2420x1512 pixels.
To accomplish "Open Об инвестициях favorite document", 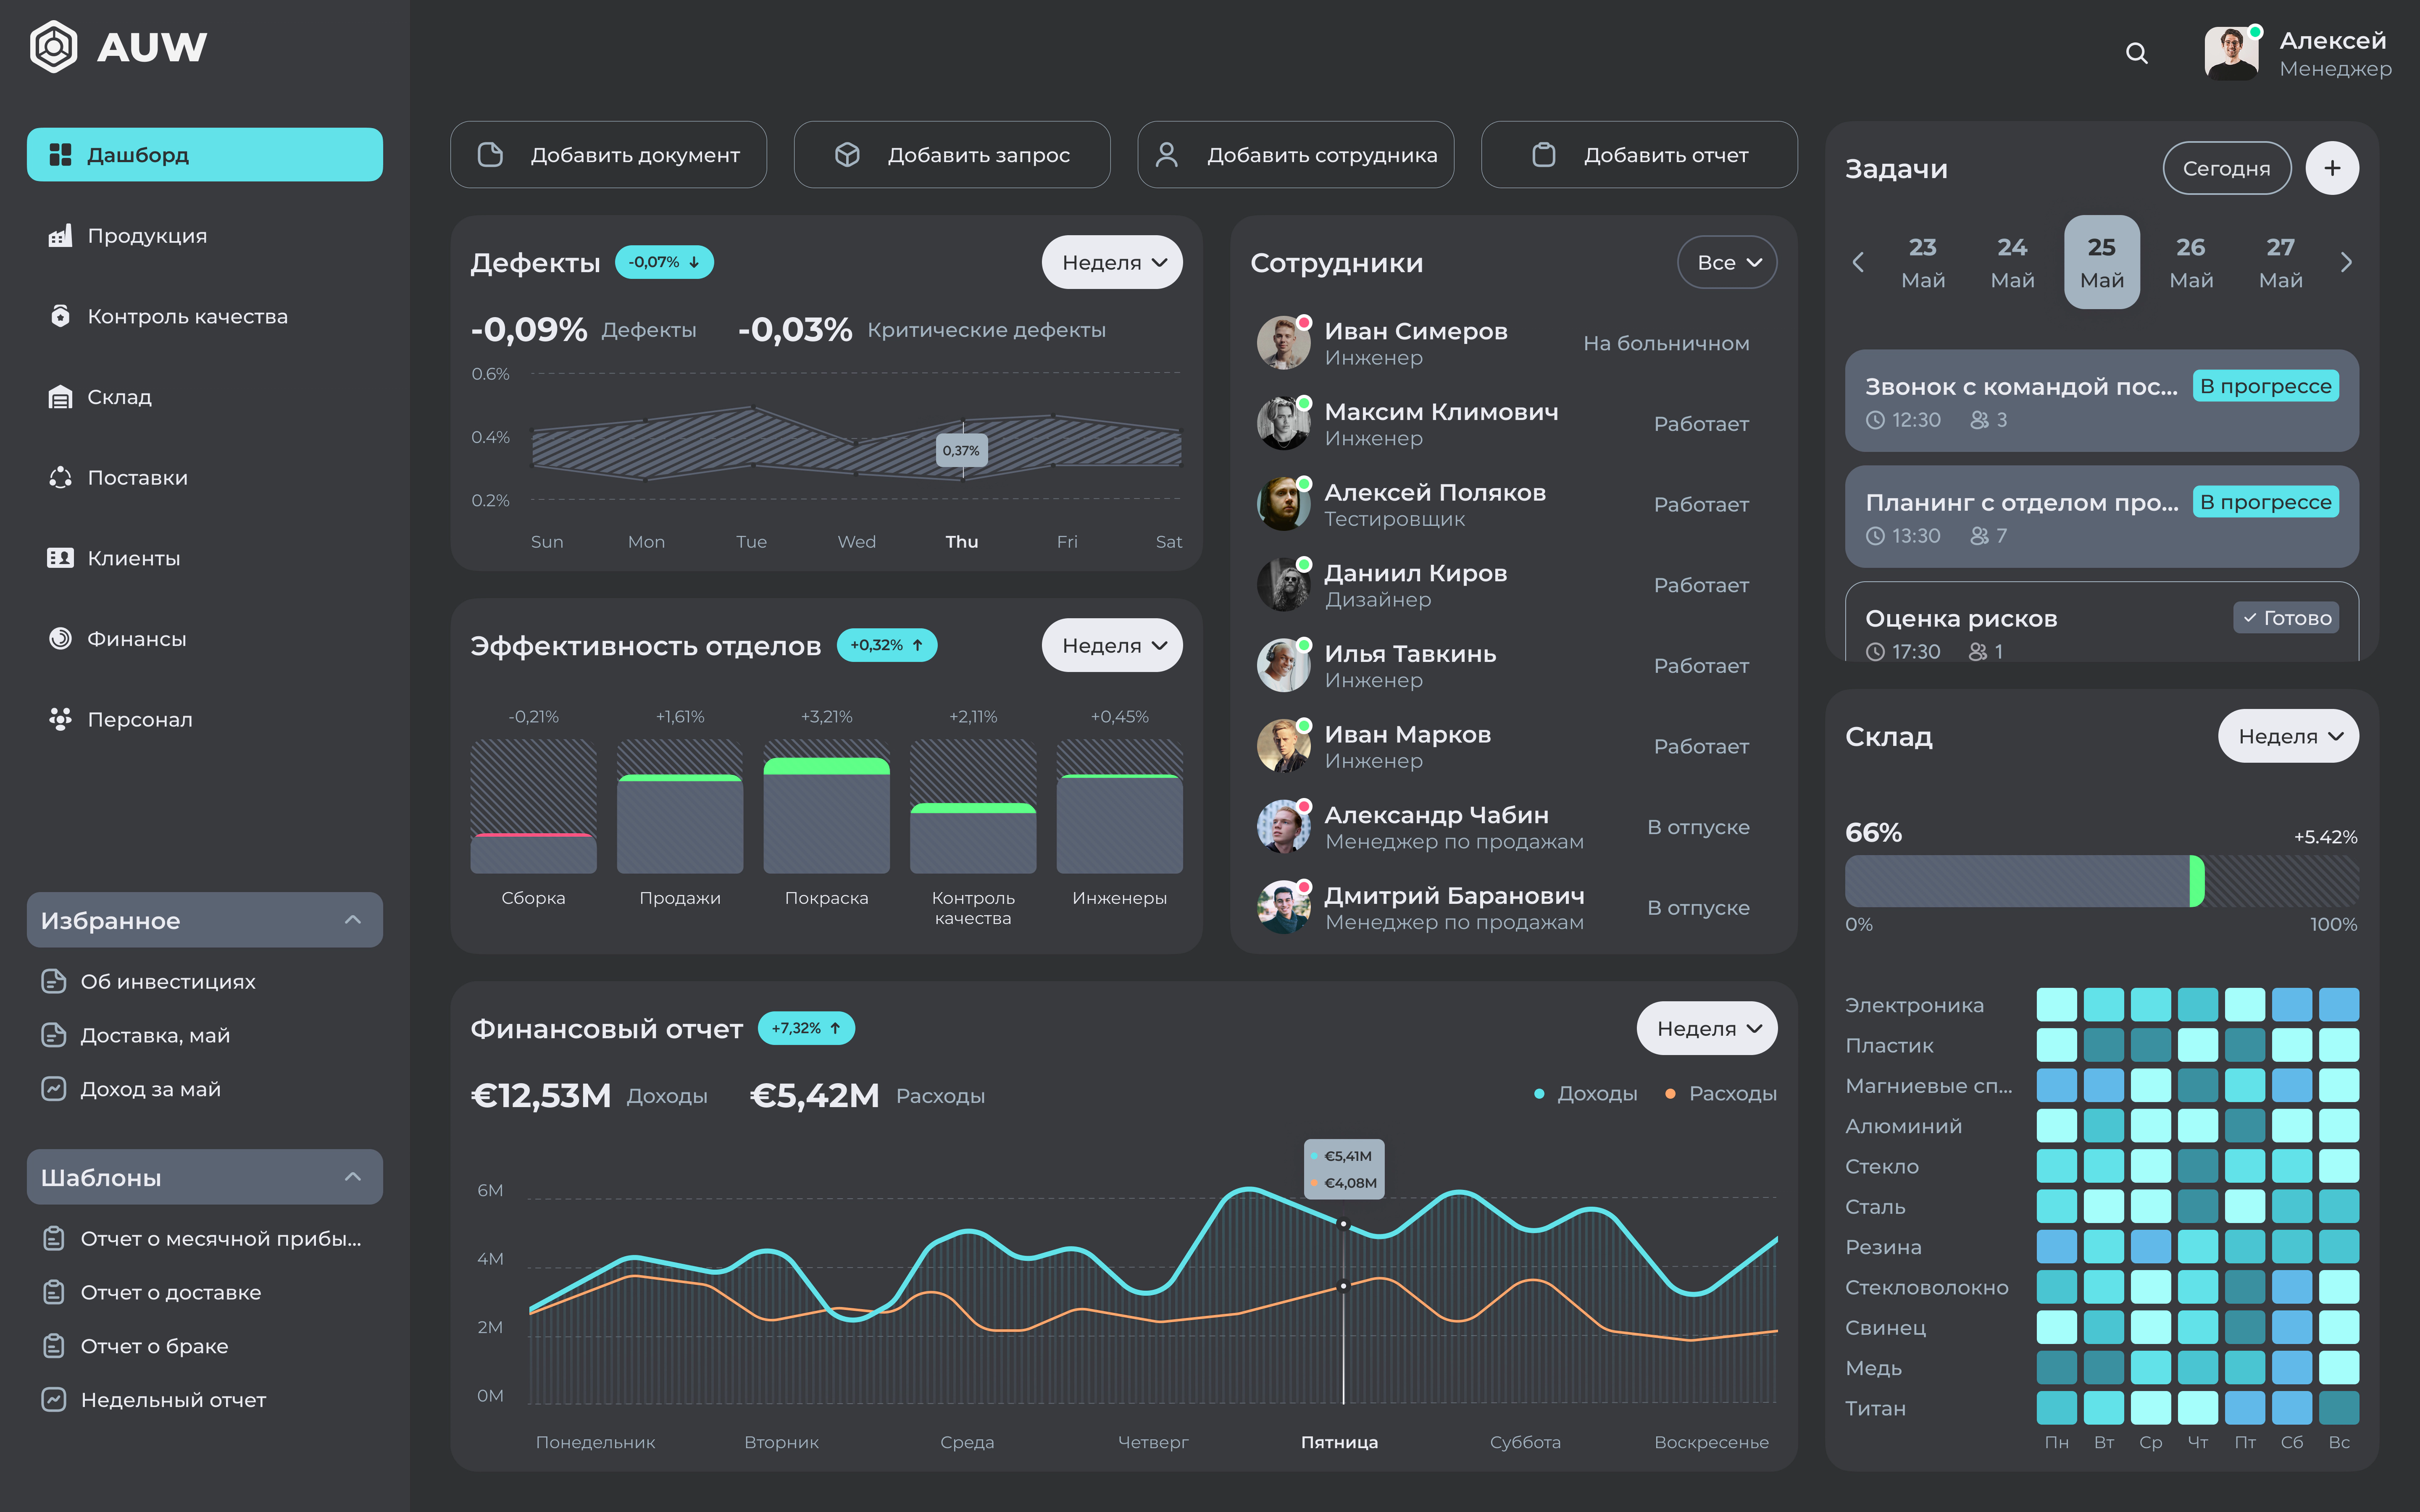I will pos(167,982).
